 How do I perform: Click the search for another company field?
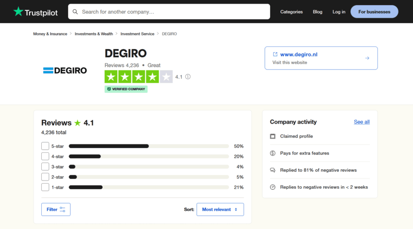click(169, 11)
